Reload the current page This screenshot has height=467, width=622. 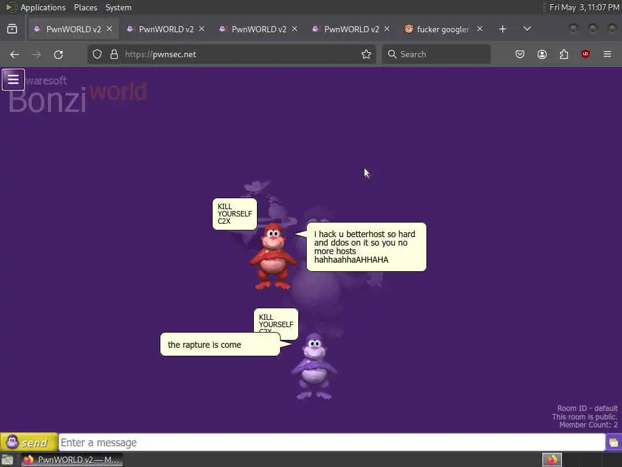point(58,54)
